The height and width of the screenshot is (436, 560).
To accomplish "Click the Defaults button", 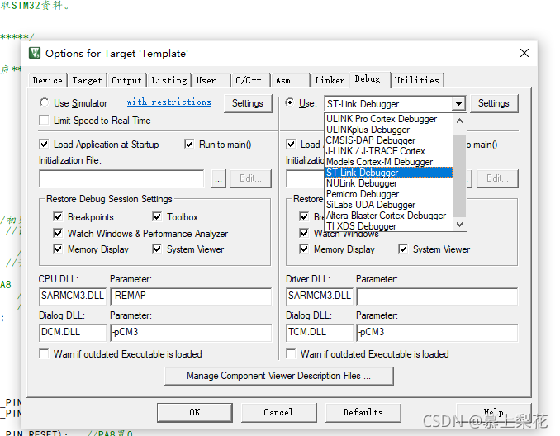I will [x=363, y=412].
